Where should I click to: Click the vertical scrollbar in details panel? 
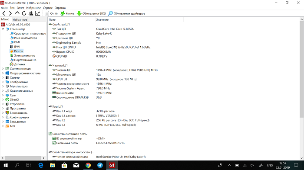click(x=301, y=89)
